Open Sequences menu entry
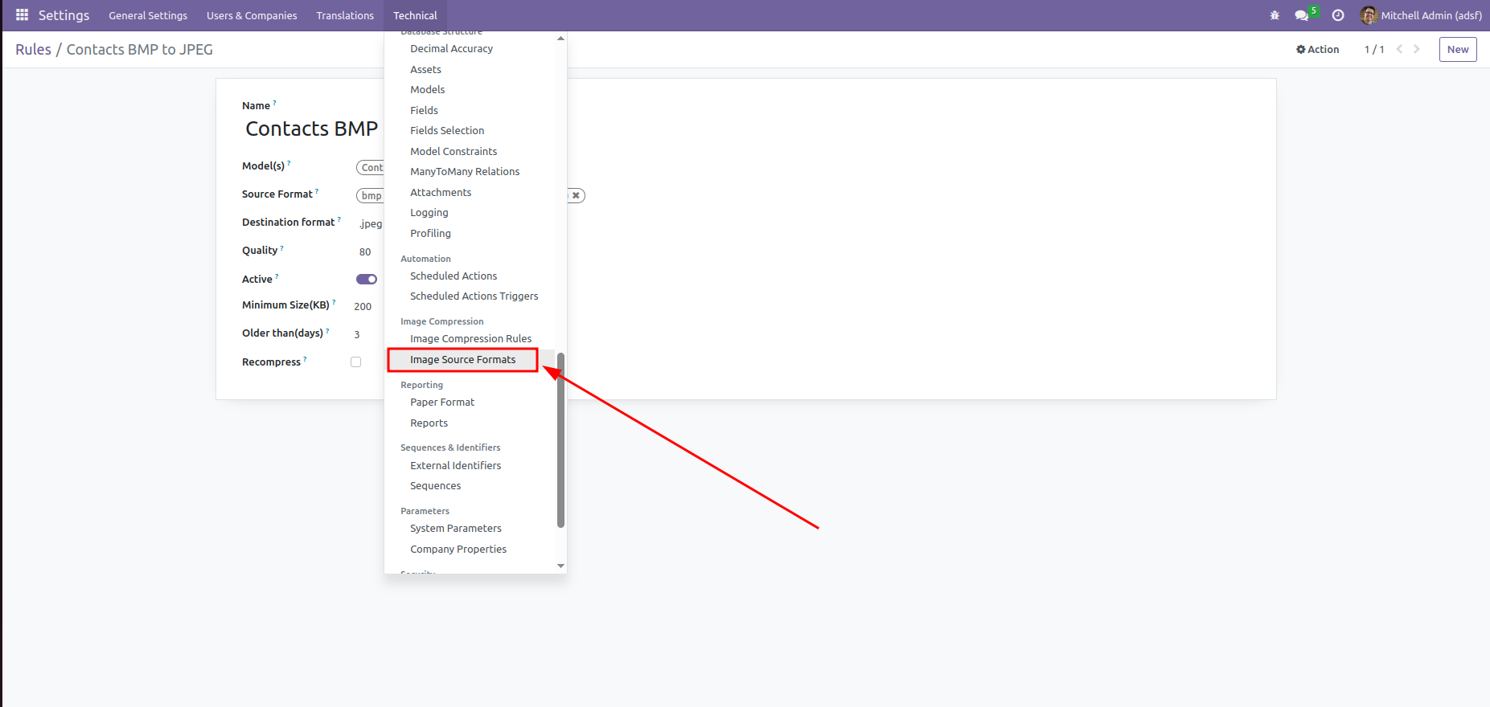Viewport: 1490px width, 707px height. [436, 485]
